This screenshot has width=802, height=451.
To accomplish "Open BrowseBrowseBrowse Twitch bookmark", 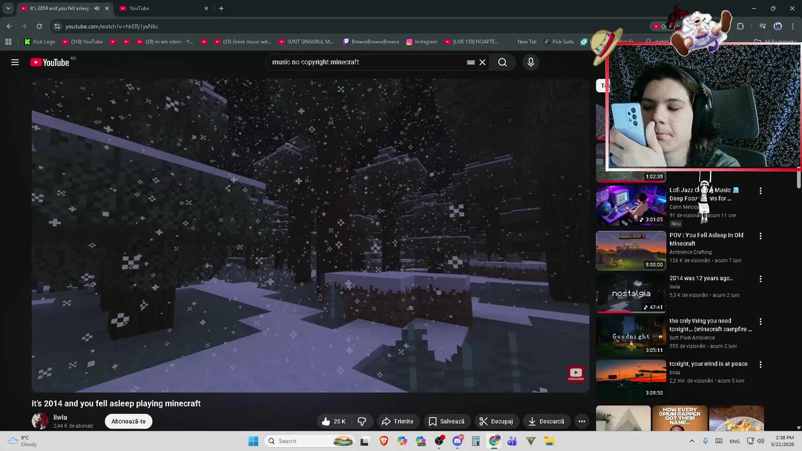I will (x=371, y=42).
